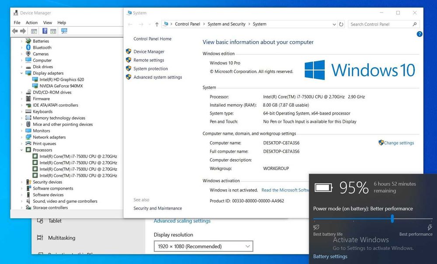Expand the Software components node
This screenshot has height=264, width=437.
(x=21, y=188)
